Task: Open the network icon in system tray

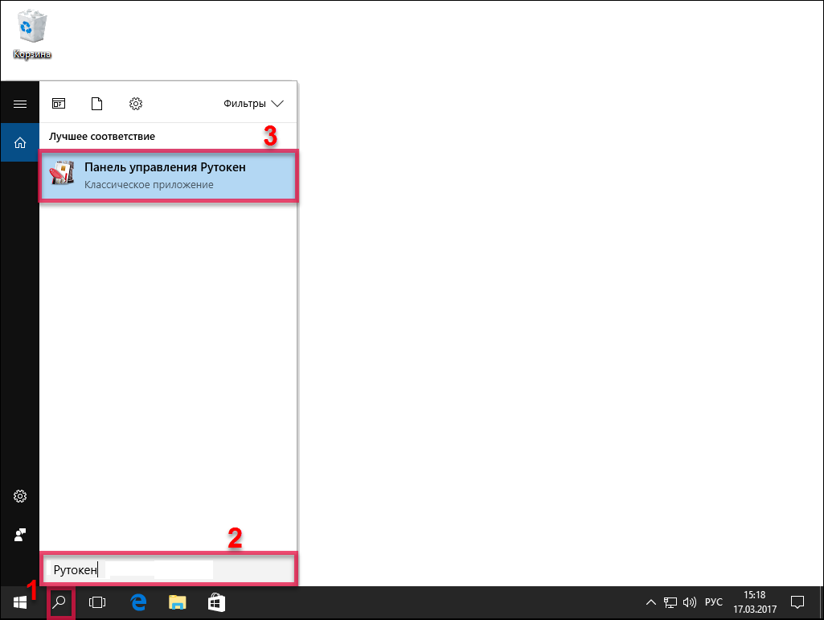Action: (x=670, y=602)
